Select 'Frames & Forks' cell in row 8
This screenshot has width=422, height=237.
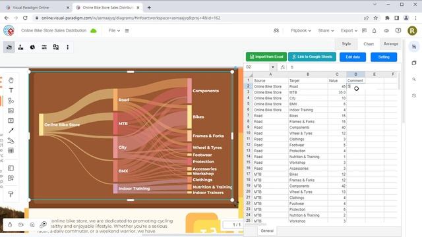pyautogui.click(x=308, y=121)
